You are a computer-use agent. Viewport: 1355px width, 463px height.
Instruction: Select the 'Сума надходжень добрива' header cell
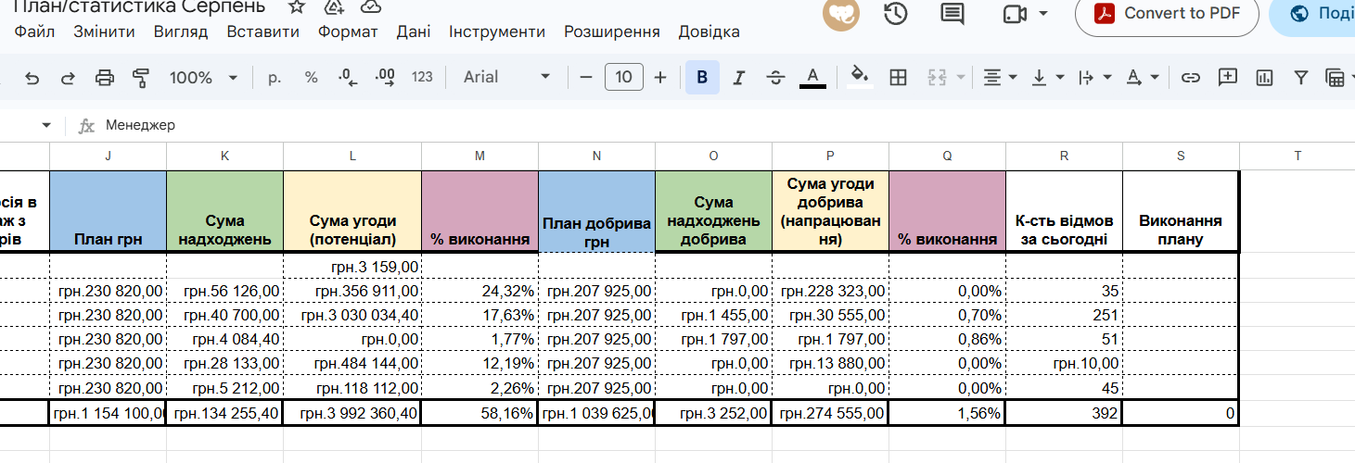coord(713,211)
